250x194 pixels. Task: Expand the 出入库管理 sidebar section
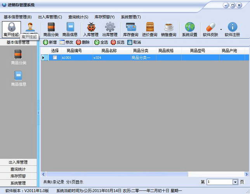(x=18, y=162)
